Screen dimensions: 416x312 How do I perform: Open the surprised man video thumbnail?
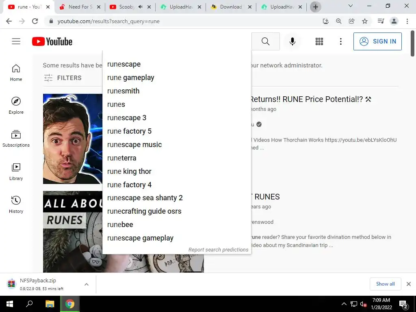(73, 139)
